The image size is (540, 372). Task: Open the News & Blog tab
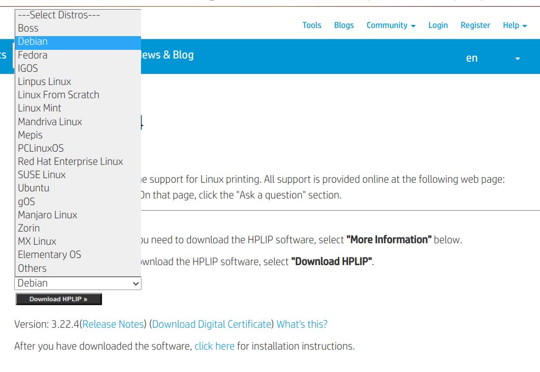click(167, 55)
